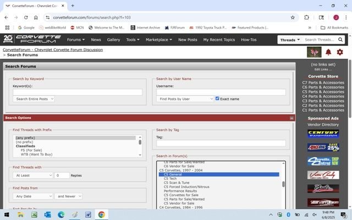Open the At Least replies dropdown
This screenshot has height=220, width=352.
click(x=33, y=175)
